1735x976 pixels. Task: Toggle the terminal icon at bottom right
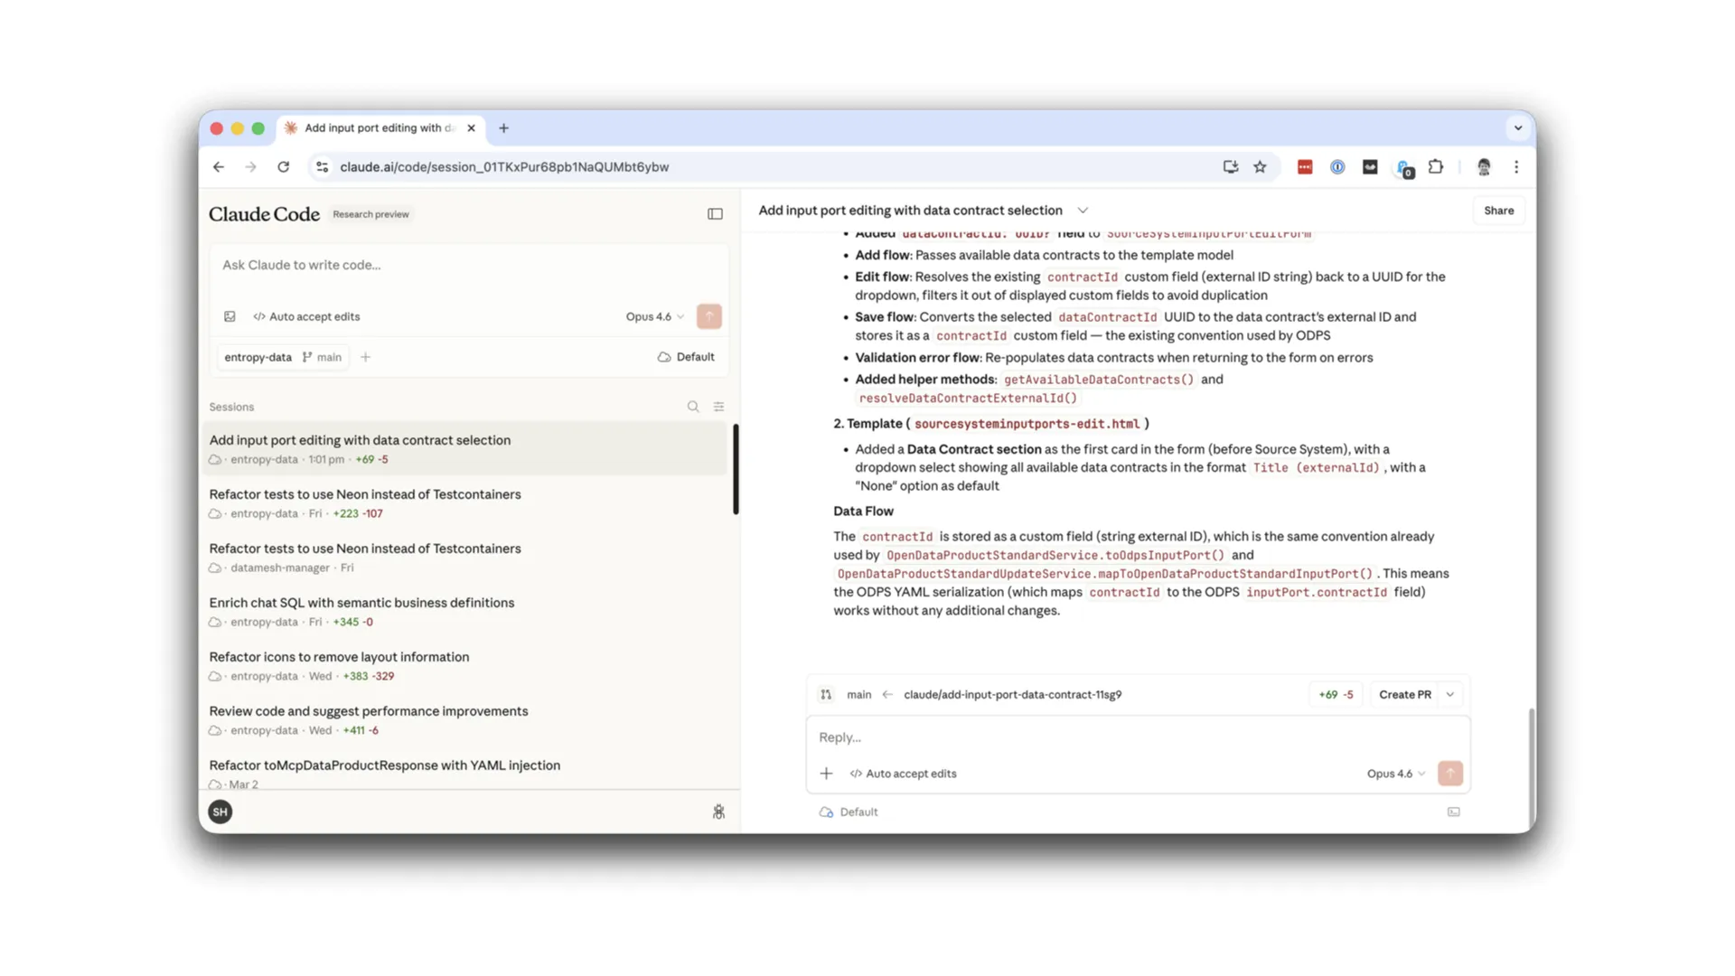(1453, 812)
